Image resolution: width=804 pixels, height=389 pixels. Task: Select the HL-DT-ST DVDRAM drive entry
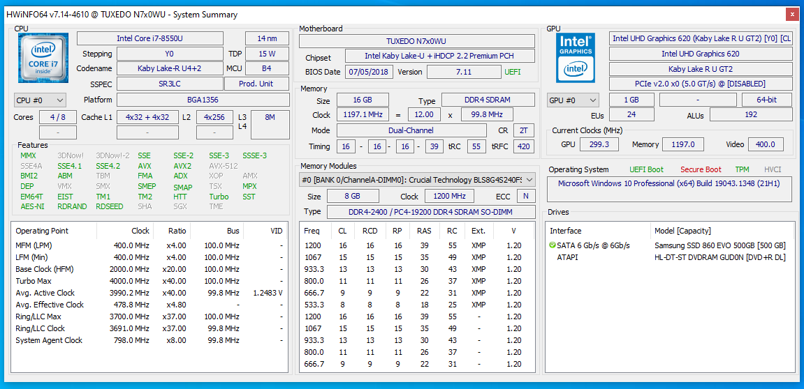[719, 257]
